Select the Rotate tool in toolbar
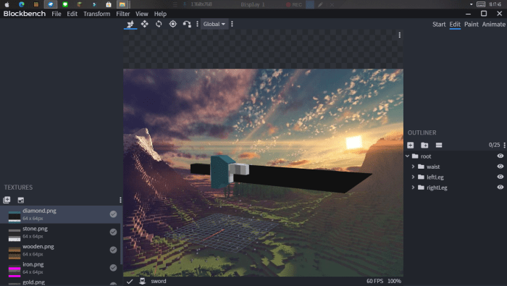 click(x=159, y=24)
